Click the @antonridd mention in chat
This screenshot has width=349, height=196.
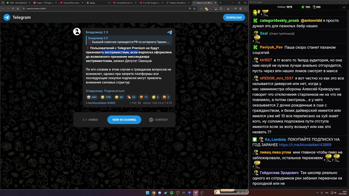pos(311,20)
